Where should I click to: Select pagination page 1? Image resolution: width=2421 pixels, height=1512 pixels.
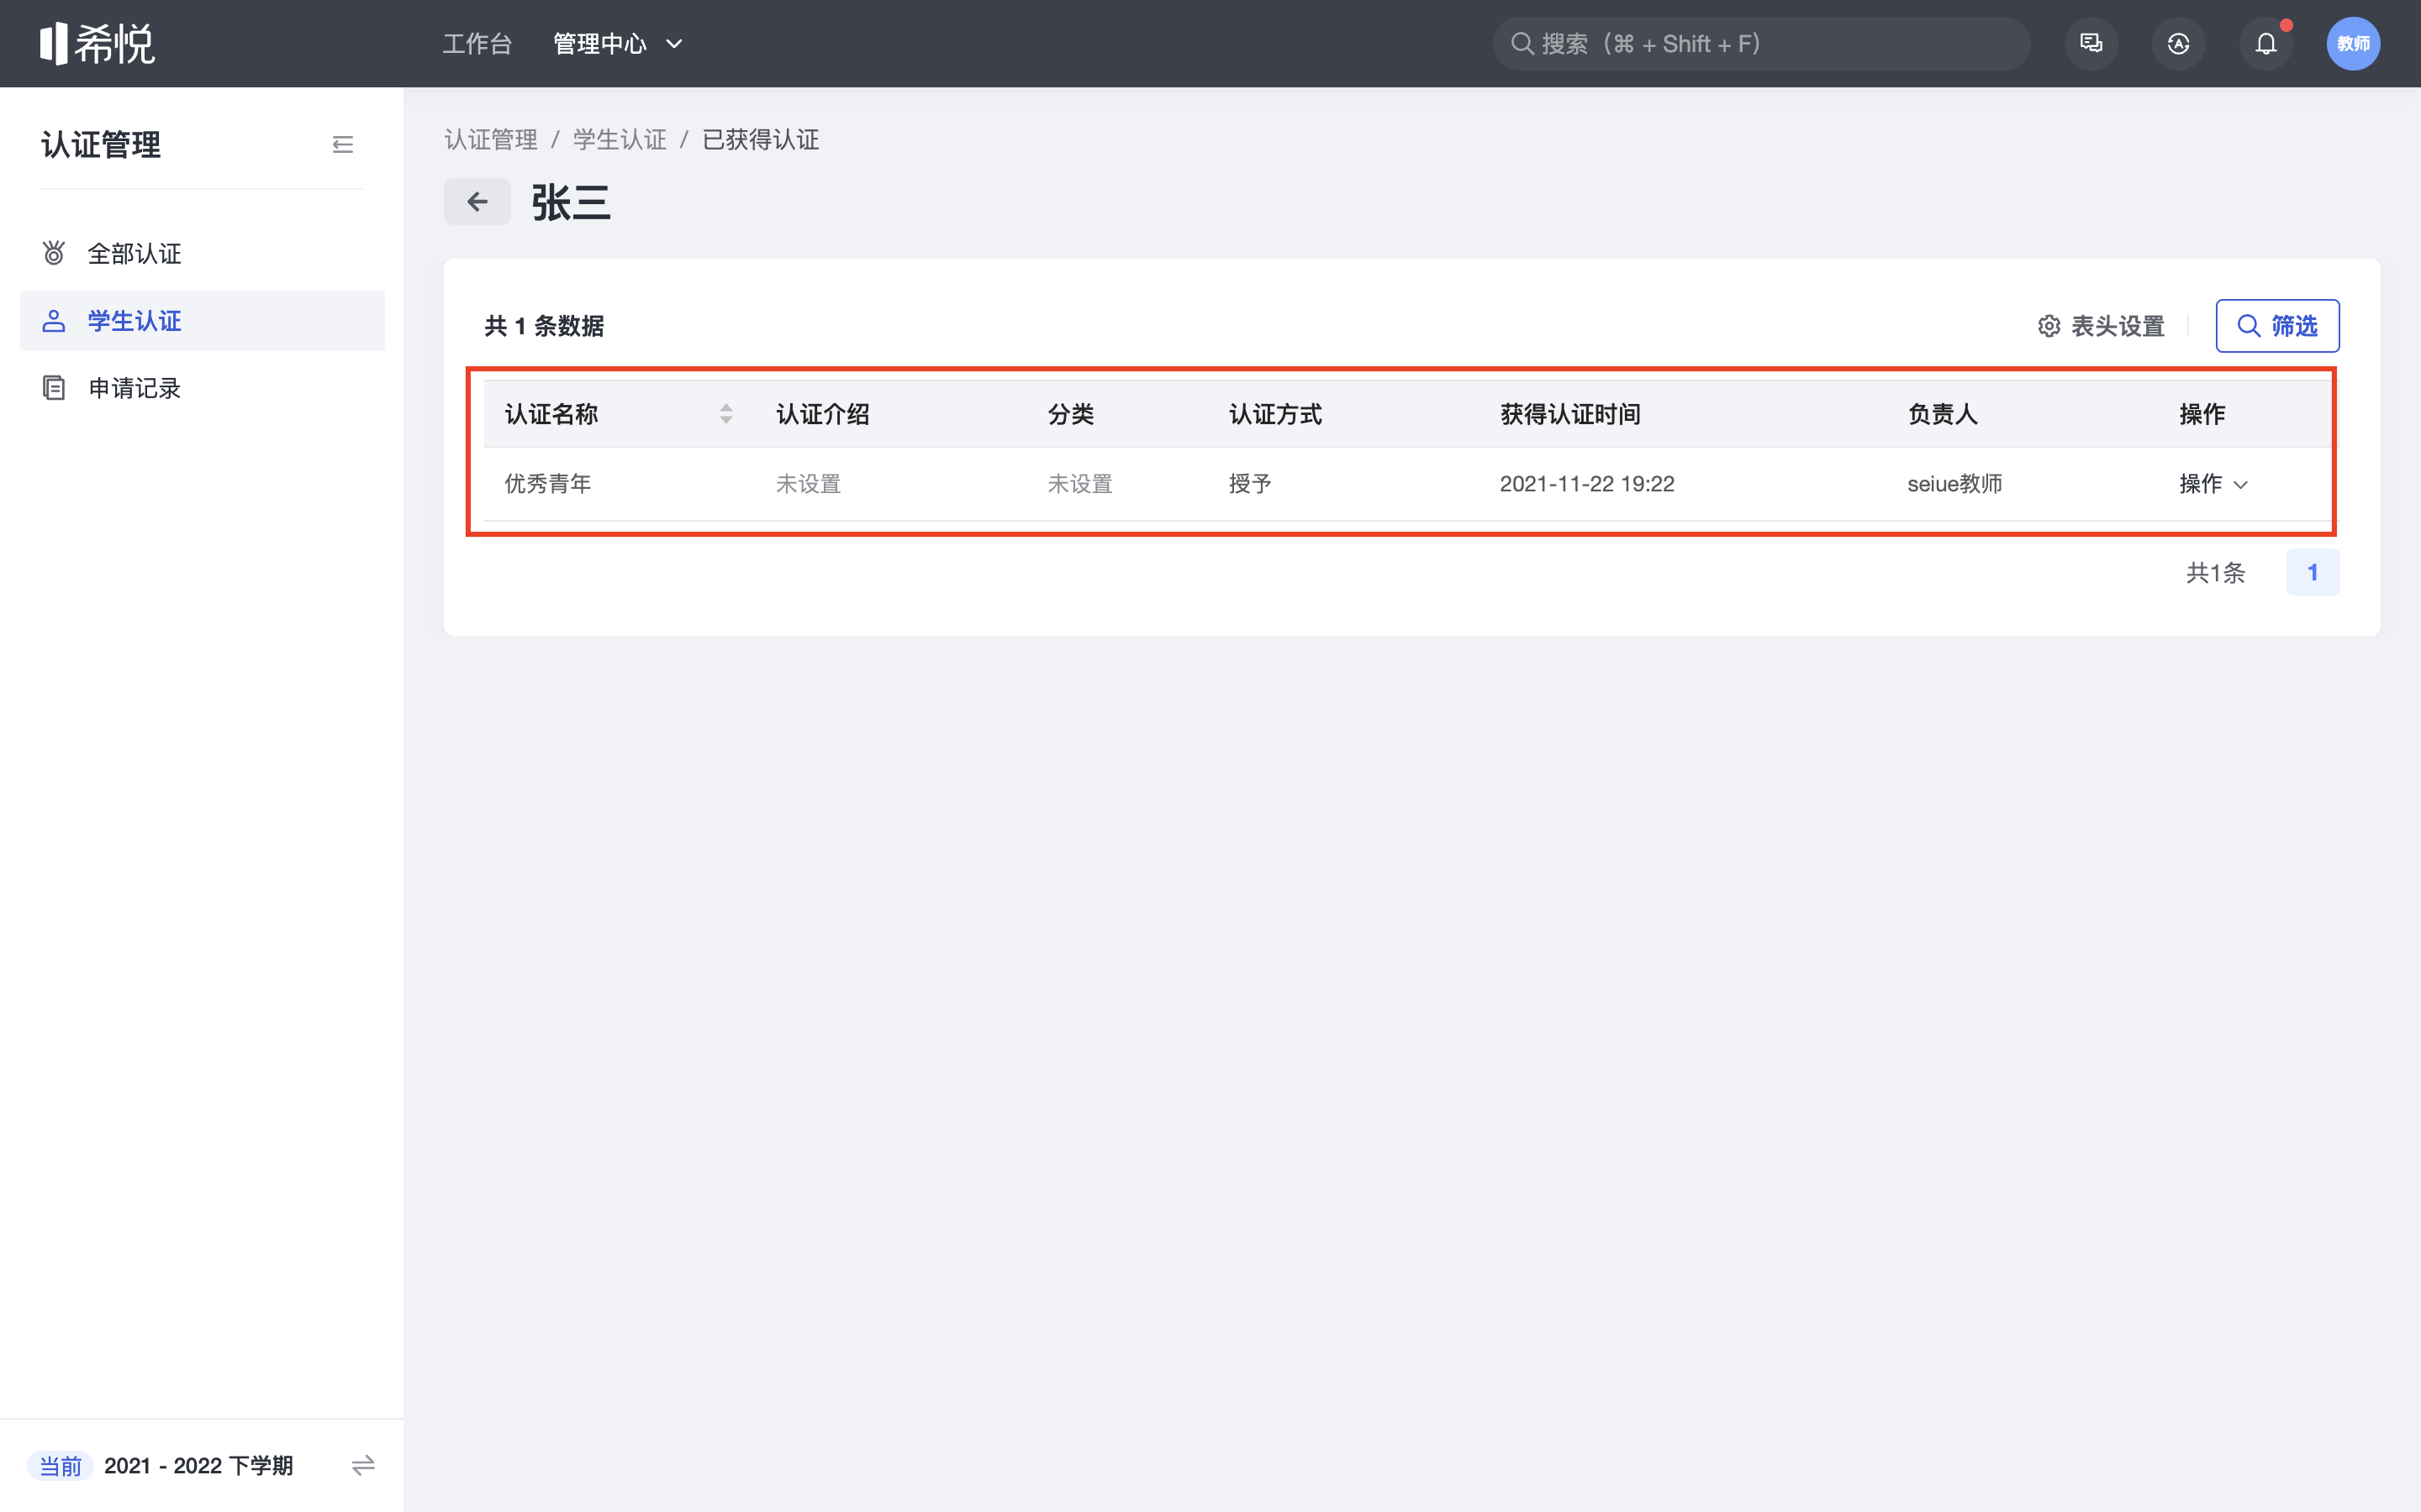click(x=2313, y=573)
